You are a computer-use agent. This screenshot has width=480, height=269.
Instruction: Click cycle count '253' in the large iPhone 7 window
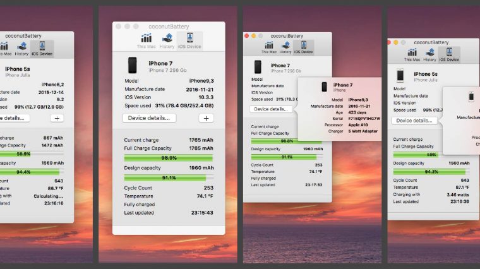208,188
